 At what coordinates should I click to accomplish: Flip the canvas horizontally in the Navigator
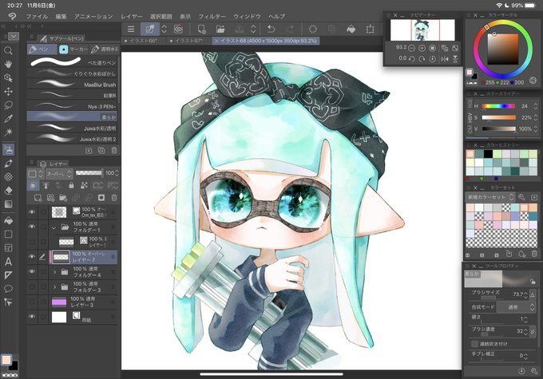click(445, 59)
